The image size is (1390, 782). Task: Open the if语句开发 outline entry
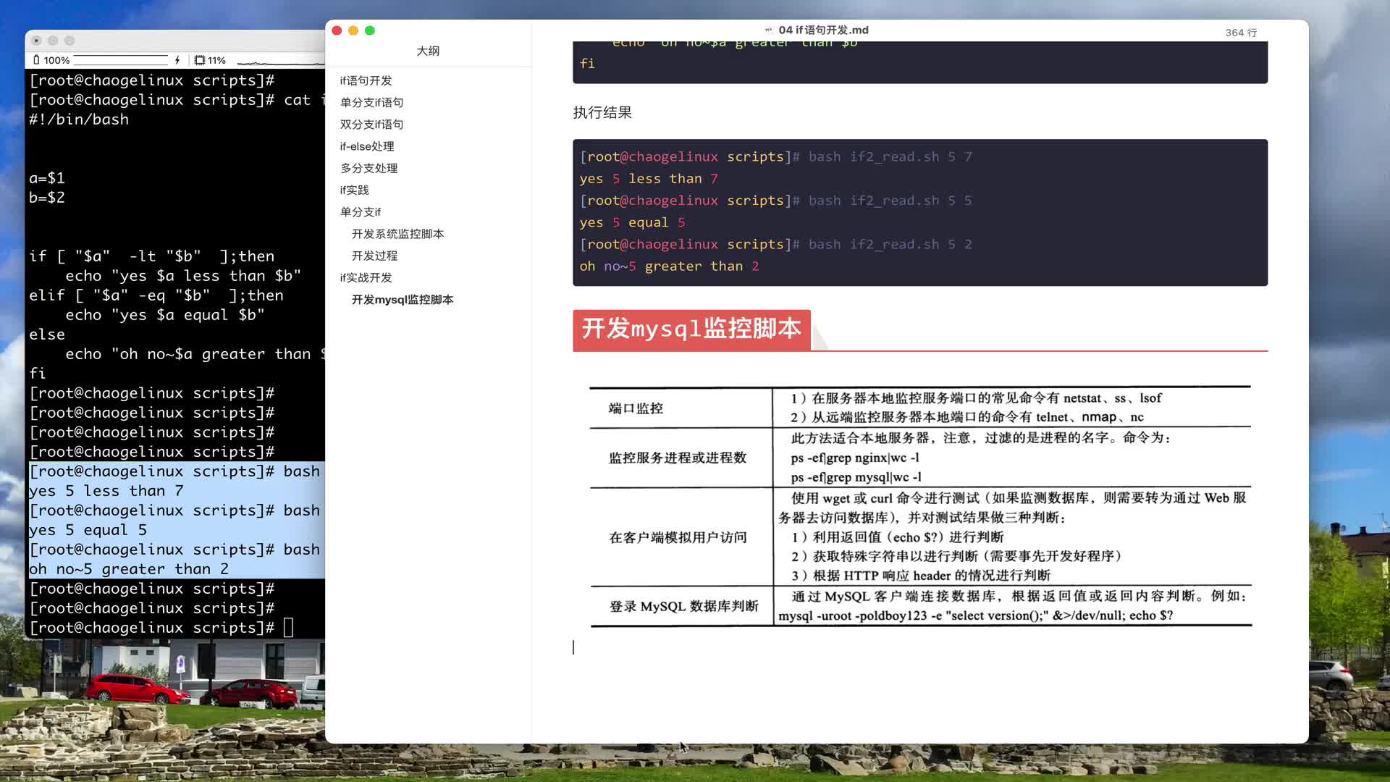pyautogui.click(x=366, y=80)
